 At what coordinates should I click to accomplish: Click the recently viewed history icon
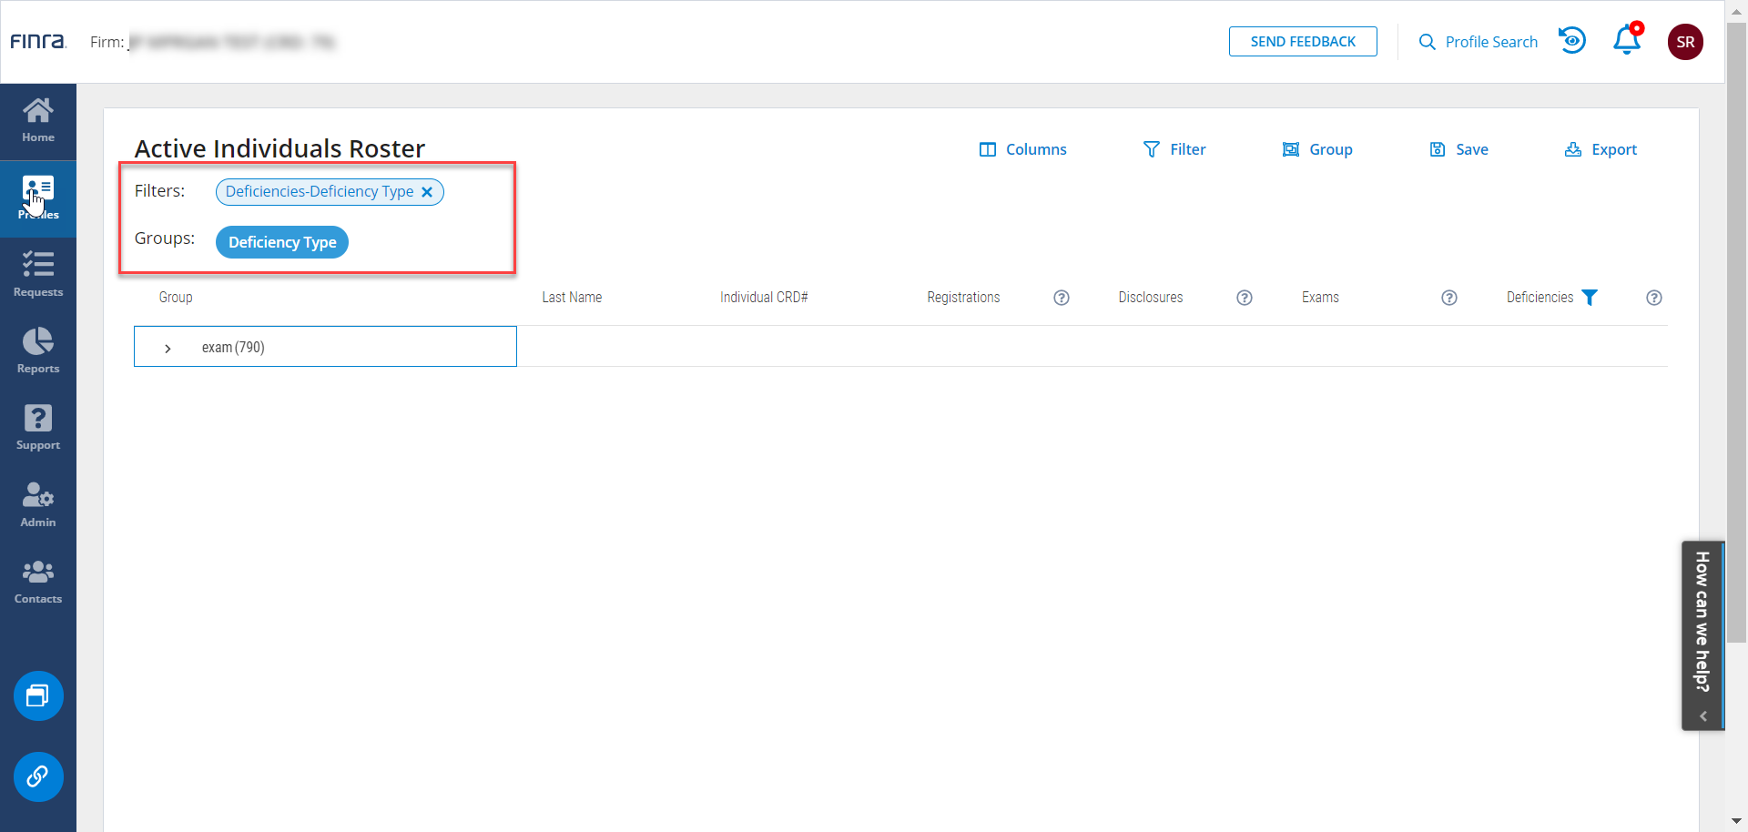pos(1572,41)
